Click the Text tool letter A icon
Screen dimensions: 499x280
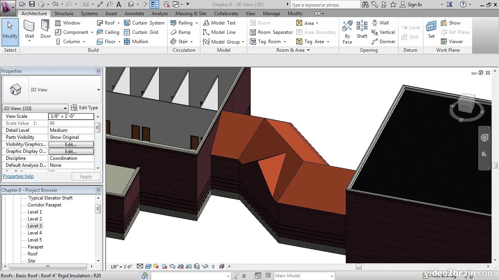coord(119,4)
